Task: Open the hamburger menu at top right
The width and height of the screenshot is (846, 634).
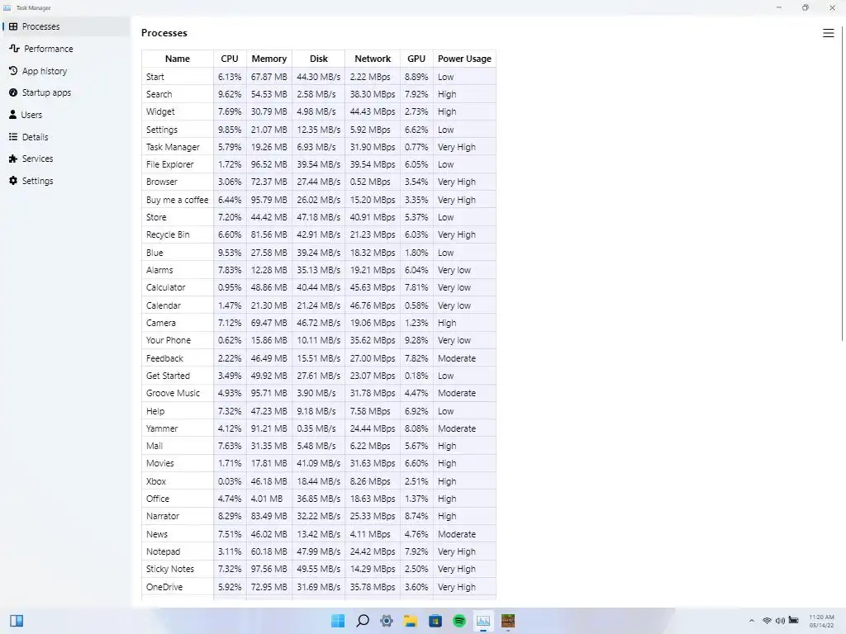Action: click(828, 33)
